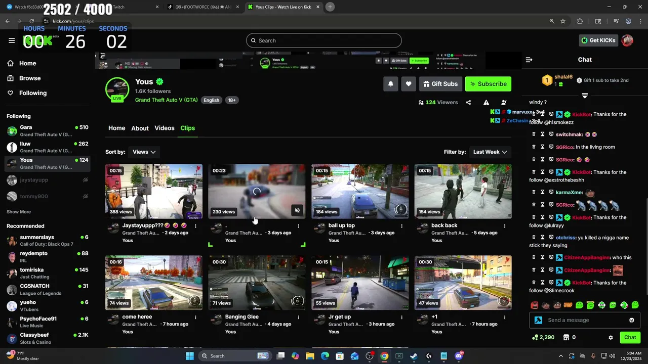Show hidden system tray icons
Screen dimensions: 648x364
[x=560, y=356]
